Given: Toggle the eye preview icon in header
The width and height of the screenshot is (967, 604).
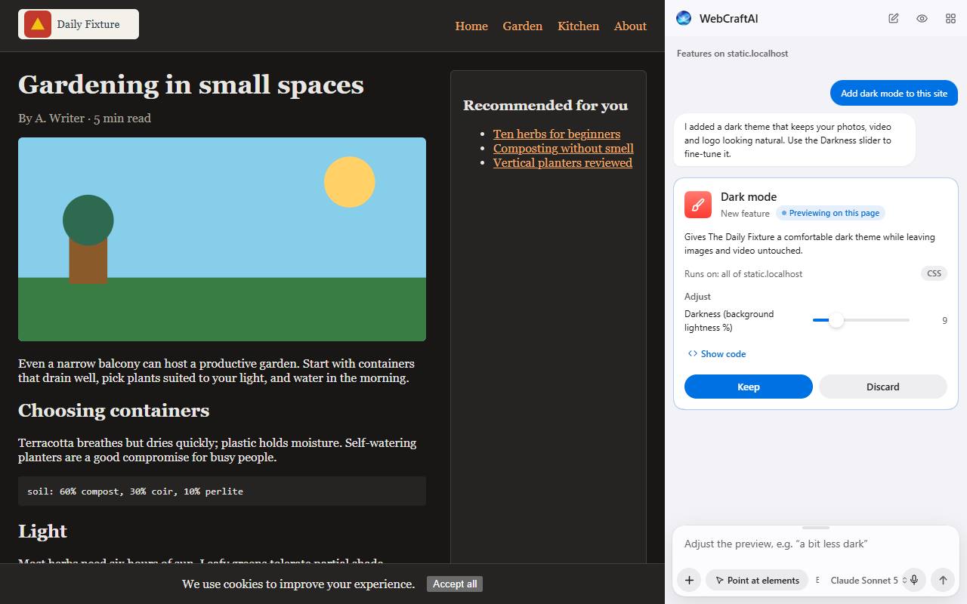Looking at the screenshot, I should (922, 18).
